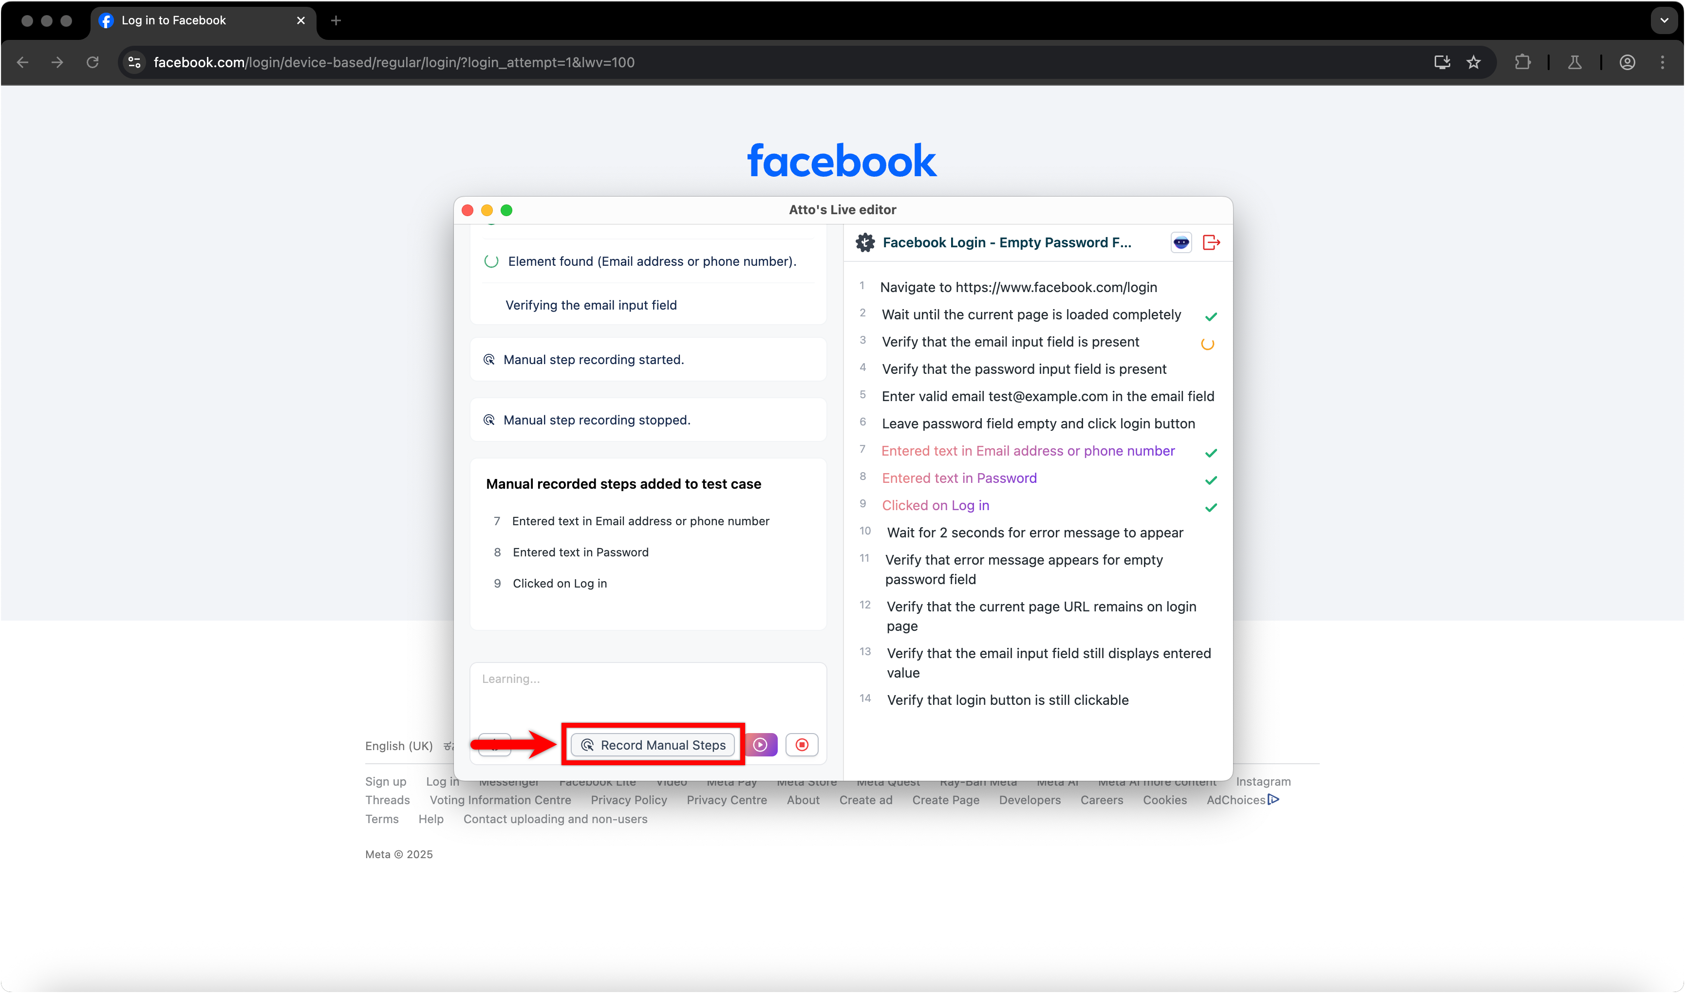Viewport: 1685px width, 993px height.
Task: Bookmark this page with the star icon
Action: click(x=1474, y=62)
